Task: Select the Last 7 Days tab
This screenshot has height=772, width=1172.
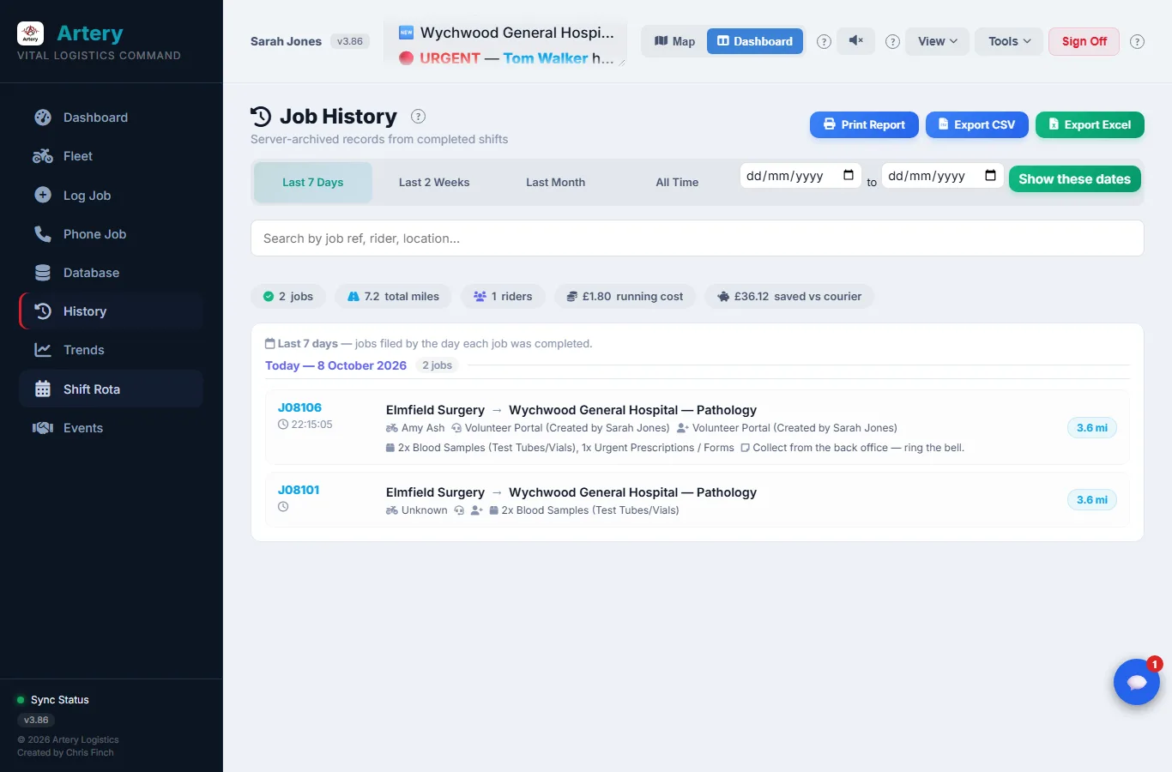Action: [313, 183]
